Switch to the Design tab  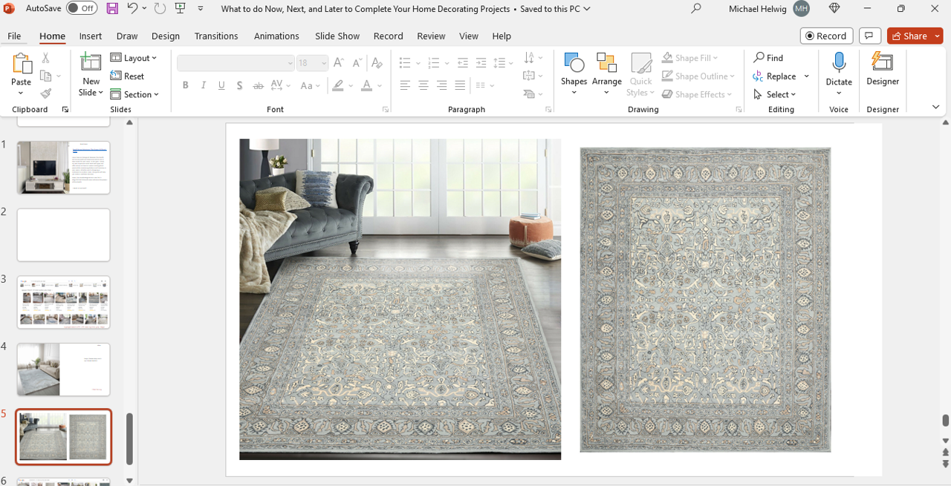[166, 36]
